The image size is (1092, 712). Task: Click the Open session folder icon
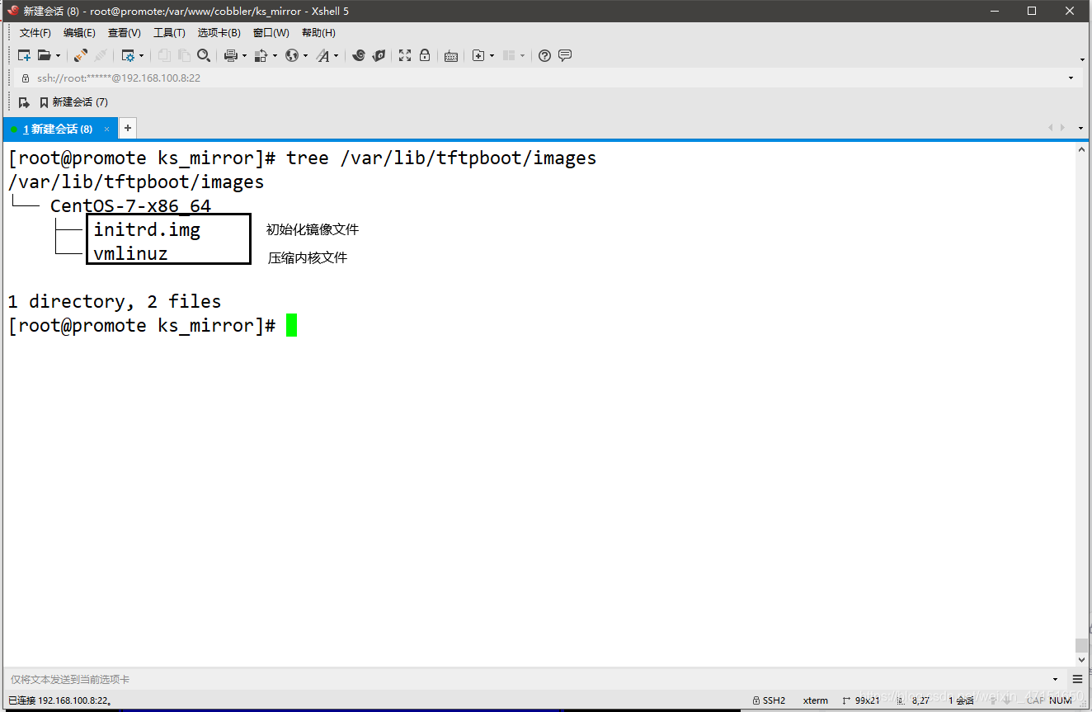(x=44, y=55)
